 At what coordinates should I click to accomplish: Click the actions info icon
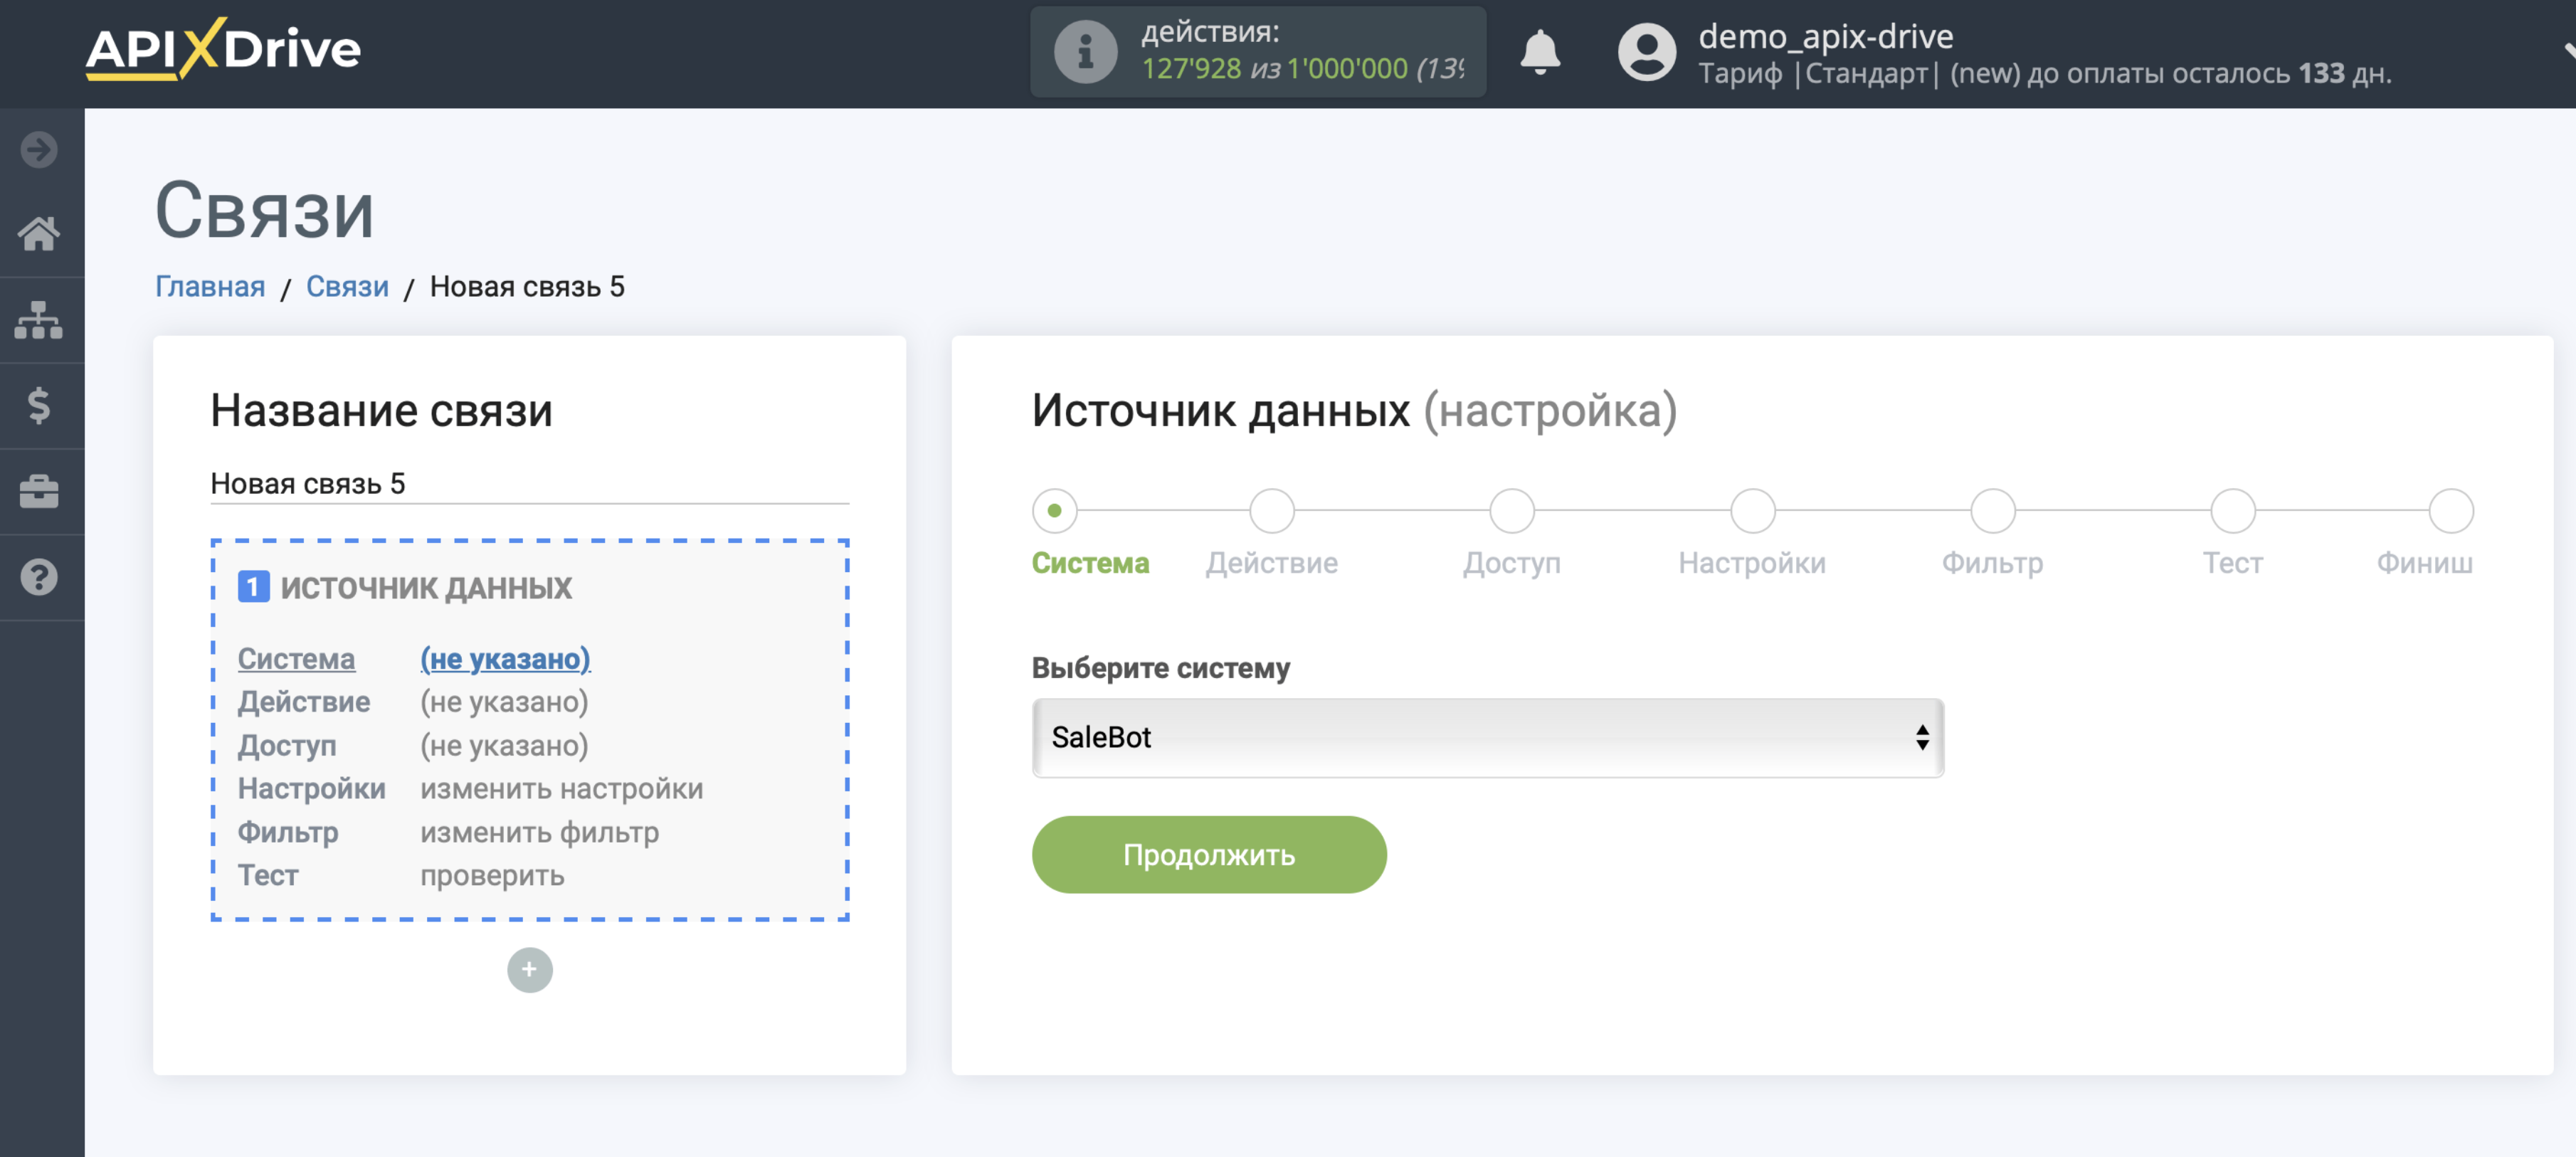[1085, 52]
